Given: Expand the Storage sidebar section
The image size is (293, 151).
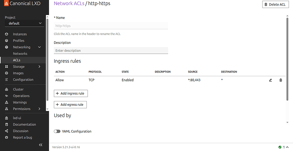Looking at the screenshot, I should coord(39,67).
